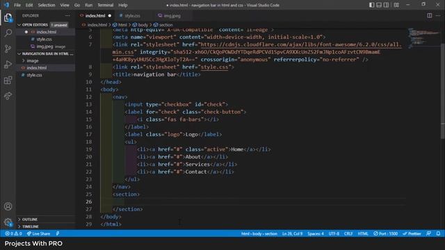Open the Run menu

[x=88, y=5]
